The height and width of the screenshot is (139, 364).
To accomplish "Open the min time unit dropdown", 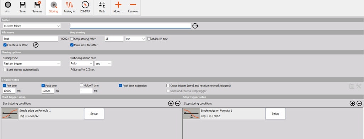I will pyautogui.click(x=135, y=39).
